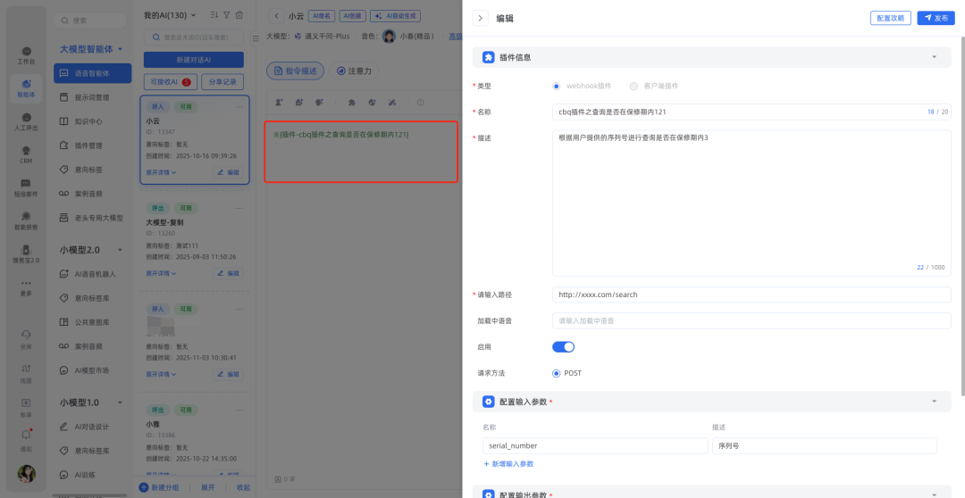Toggle the 启用 switch off
Image resolution: width=965 pixels, height=498 pixels.
point(563,346)
